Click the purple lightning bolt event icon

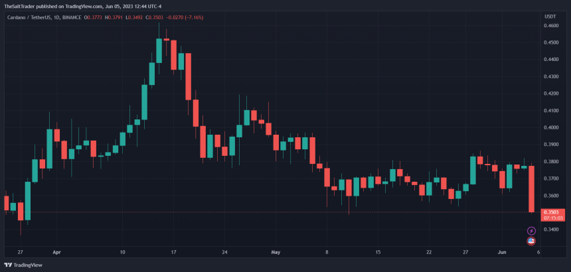531,231
